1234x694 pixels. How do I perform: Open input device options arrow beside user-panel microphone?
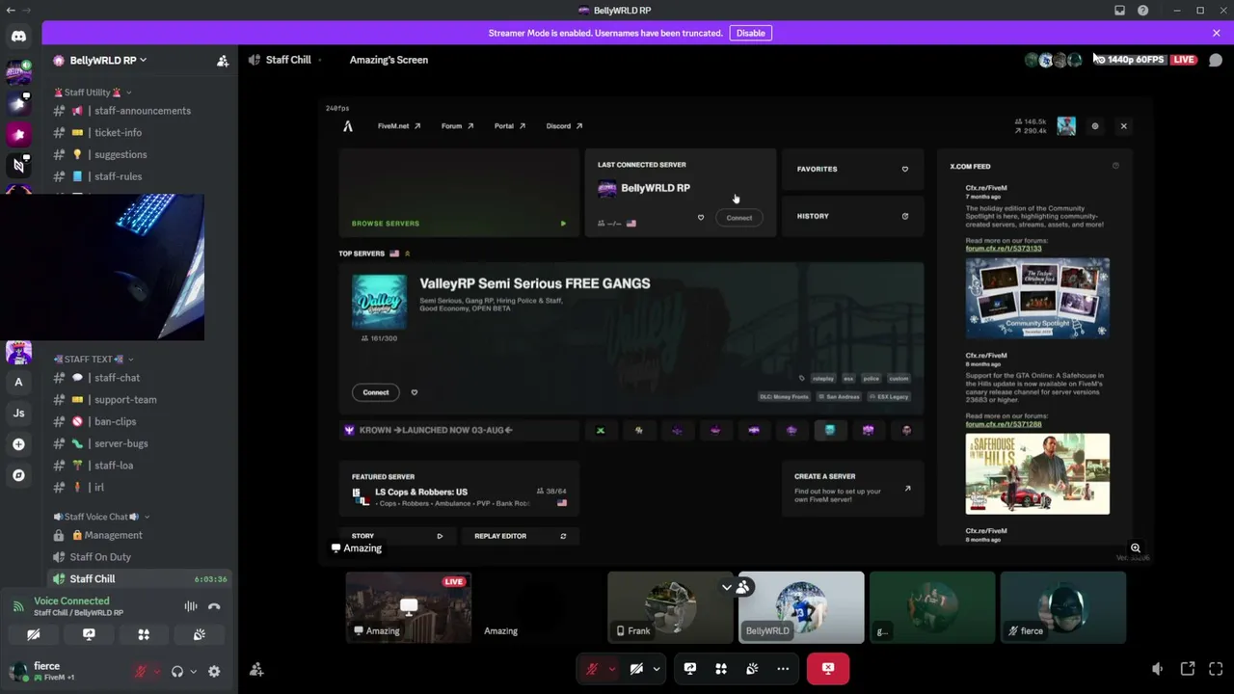tap(155, 671)
